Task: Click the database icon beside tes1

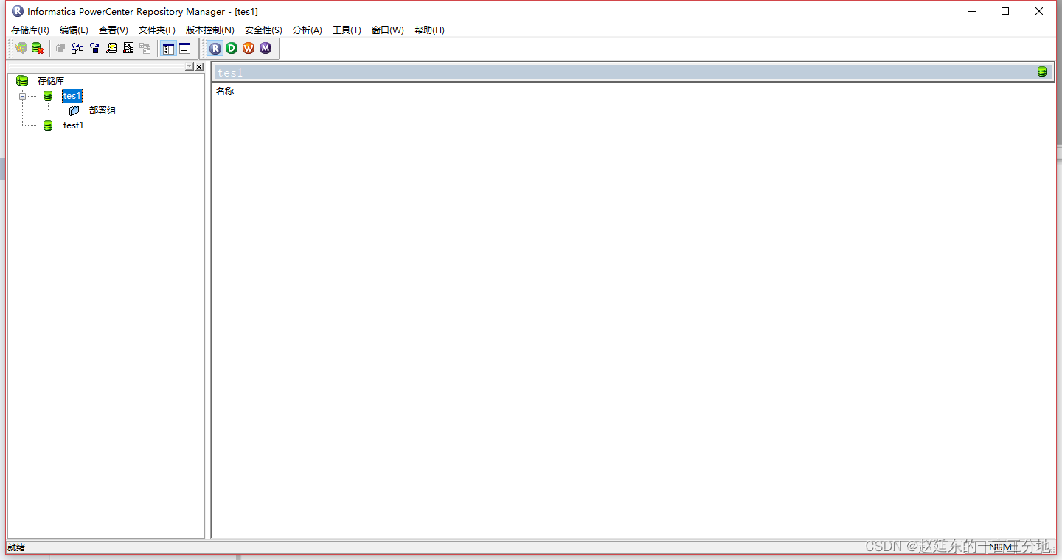Action: coord(48,96)
